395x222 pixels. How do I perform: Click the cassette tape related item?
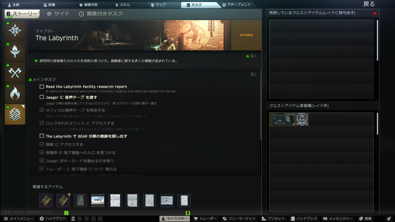98,200
